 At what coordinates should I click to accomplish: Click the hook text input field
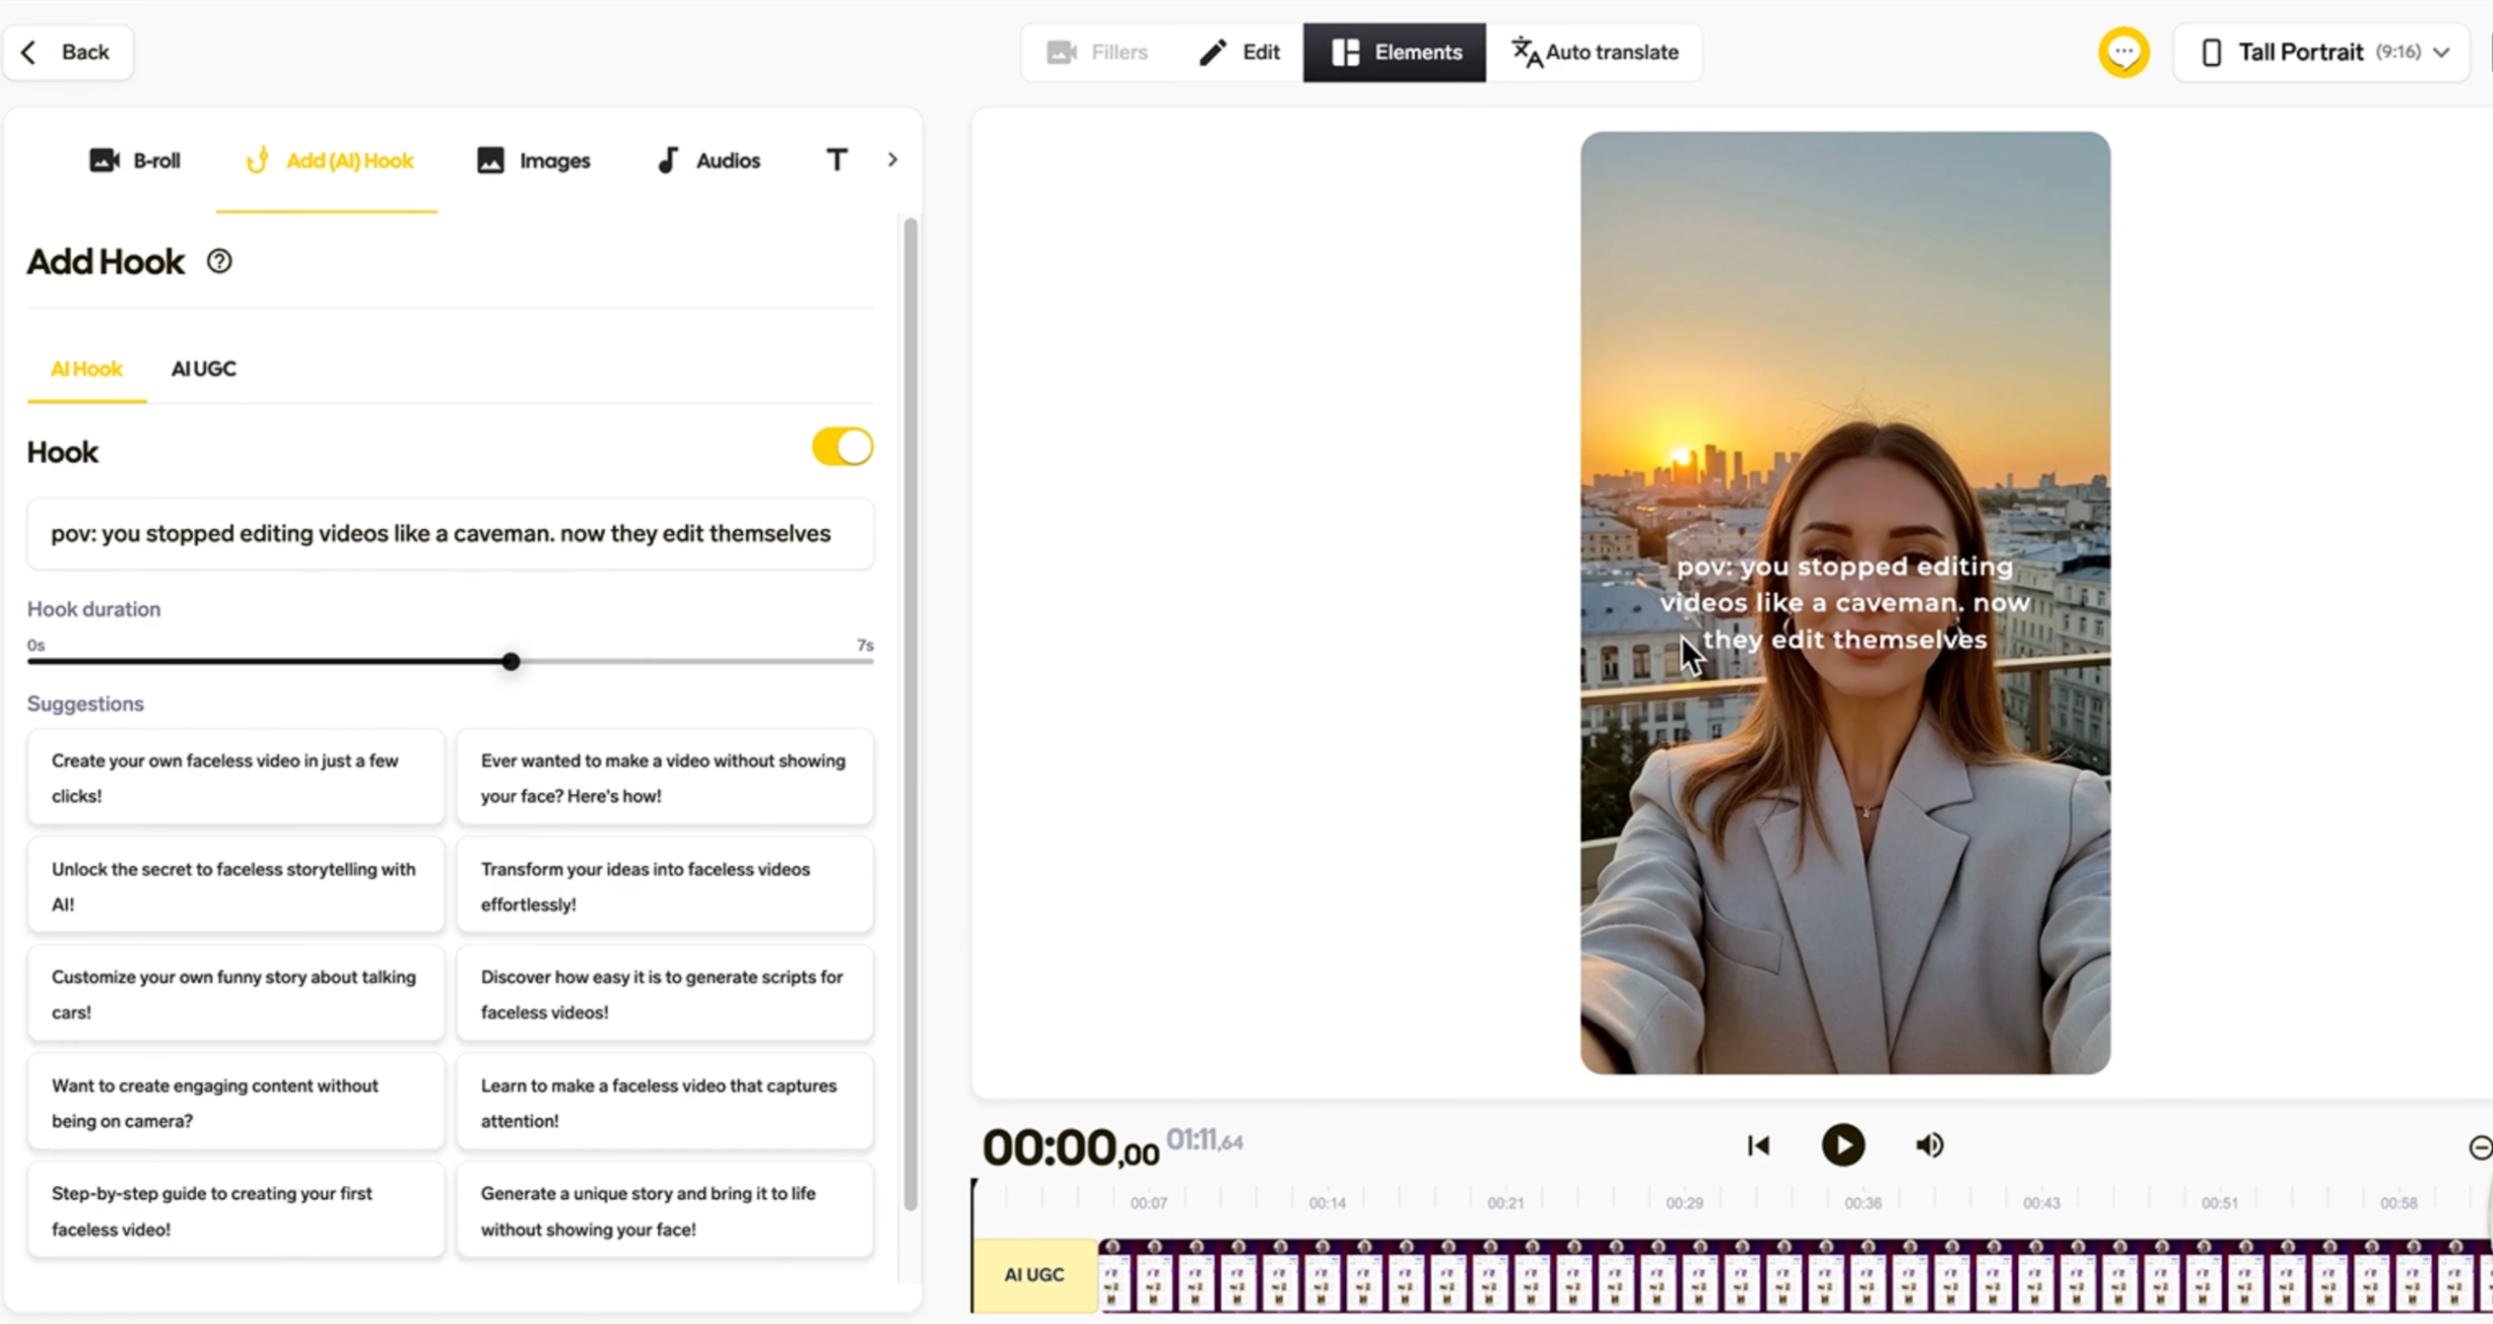tap(450, 534)
